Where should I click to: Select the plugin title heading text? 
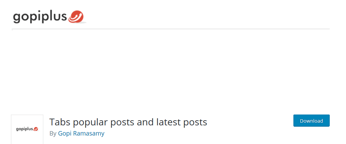[128, 122]
